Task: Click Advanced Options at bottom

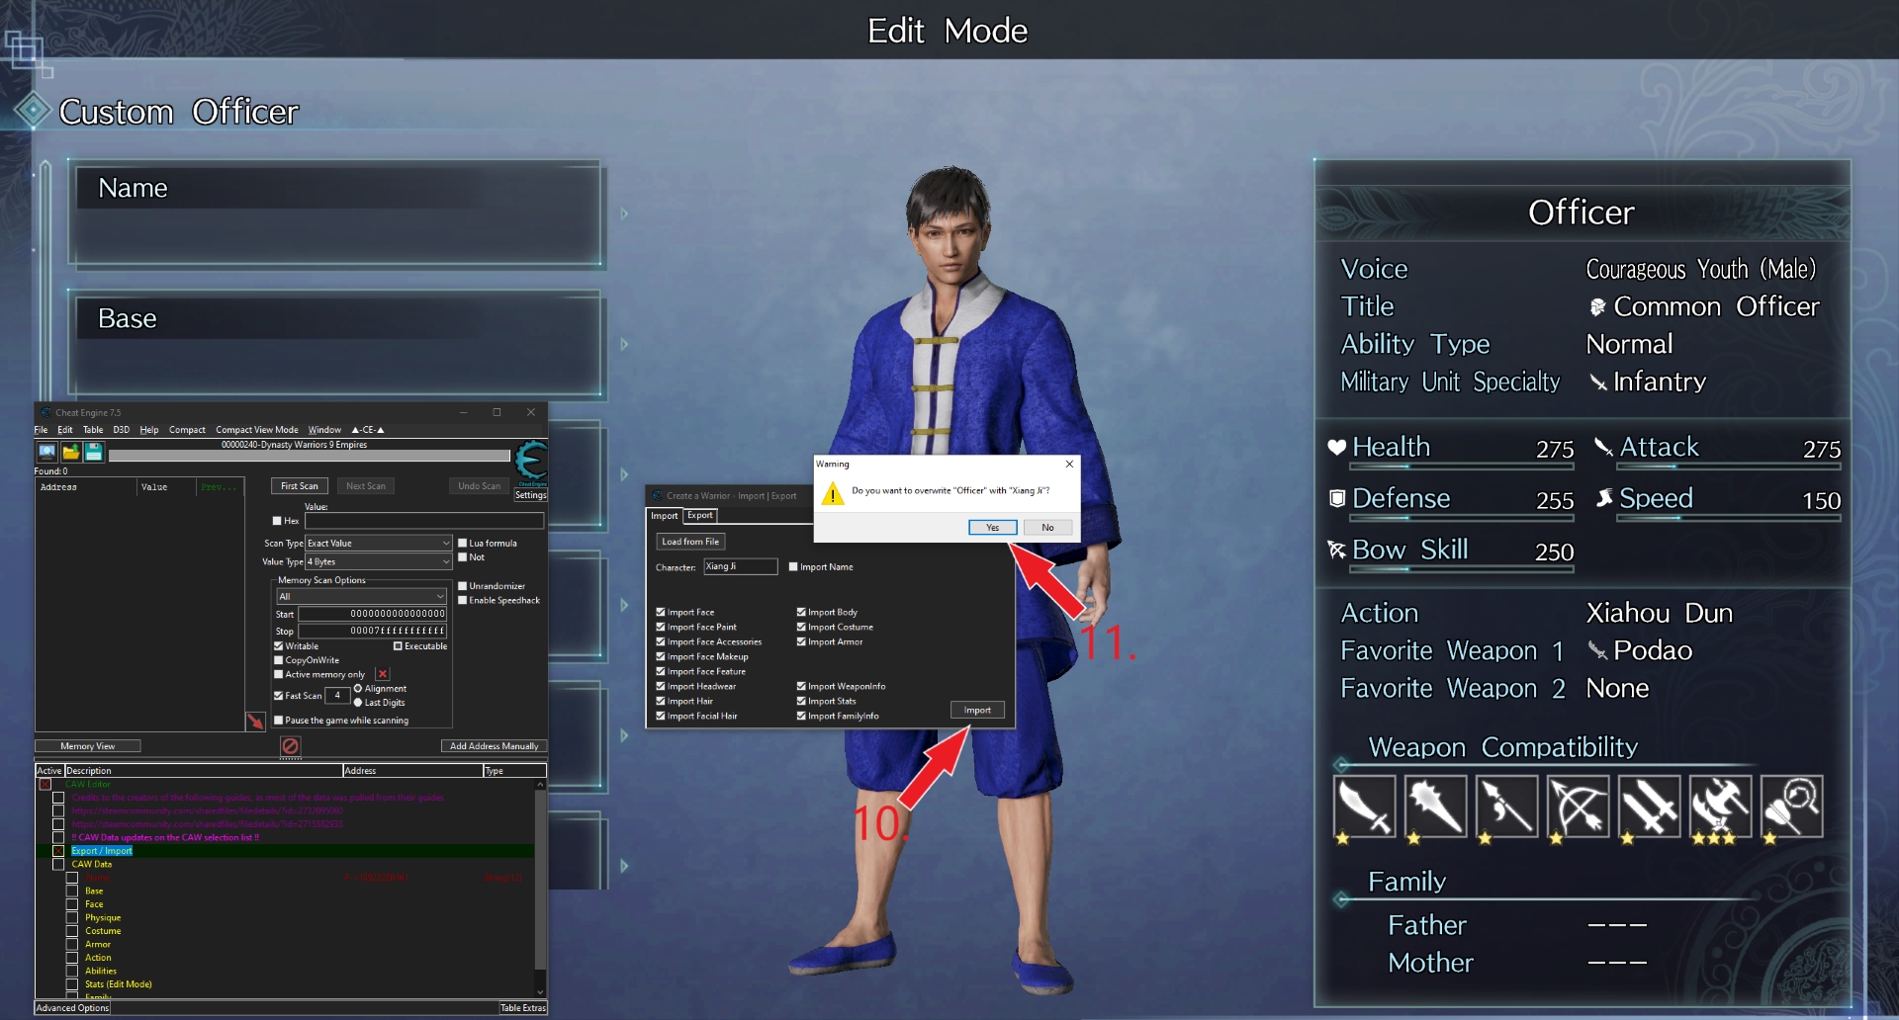Action: [x=72, y=1008]
